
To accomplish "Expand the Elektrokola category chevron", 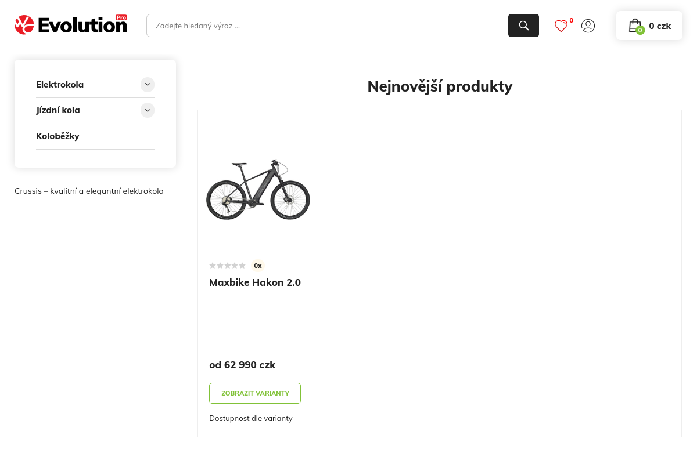I will (148, 84).
